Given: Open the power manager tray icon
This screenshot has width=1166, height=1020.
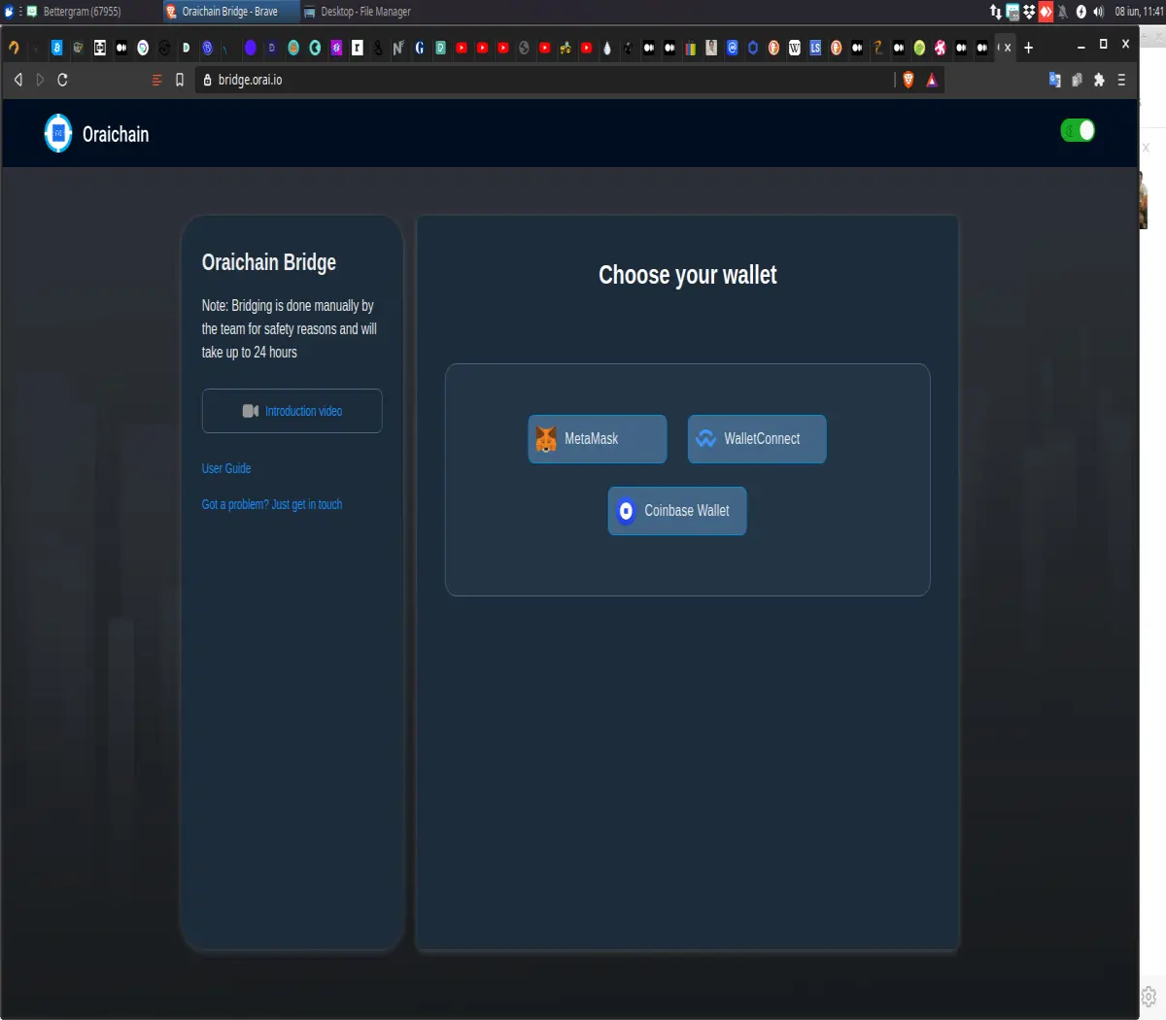Looking at the screenshot, I should click(x=1080, y=12).
